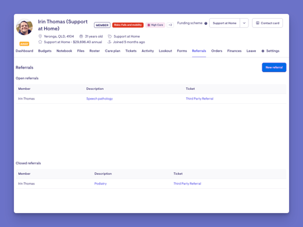Click the Closed referrals heading

pyautogui.click(x=28, y=163)
